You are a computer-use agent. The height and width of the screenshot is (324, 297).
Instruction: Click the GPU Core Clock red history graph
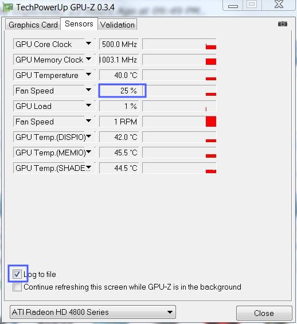click(x=179, y=44)
